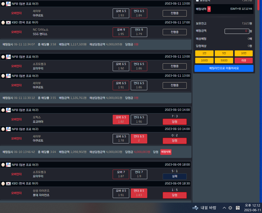
Task: Add 10만 to the bet amount
Action: pos(244,53)
